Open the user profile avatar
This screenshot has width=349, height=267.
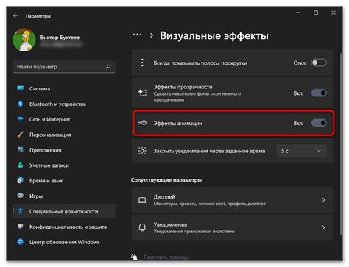(x=24, y=40)
